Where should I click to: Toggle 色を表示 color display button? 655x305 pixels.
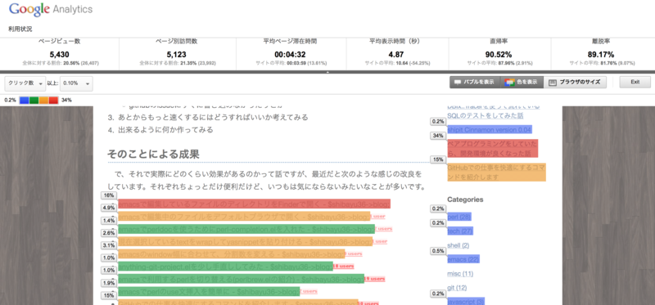[522, 83]
